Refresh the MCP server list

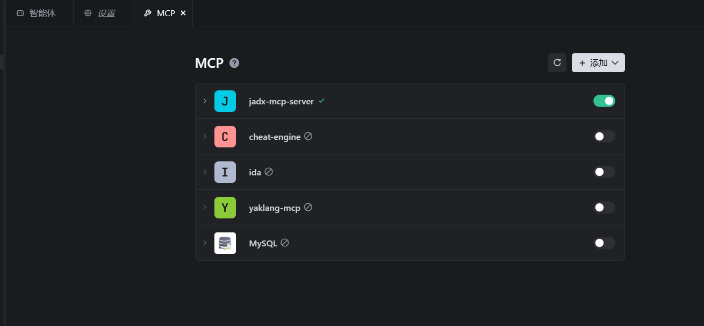click(557, 62)
